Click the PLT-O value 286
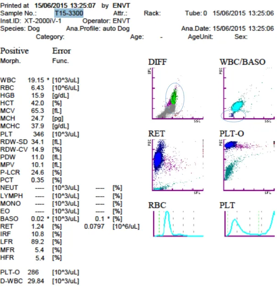The height and width of the screenshot is (290, 277). [x=33, y=272]
